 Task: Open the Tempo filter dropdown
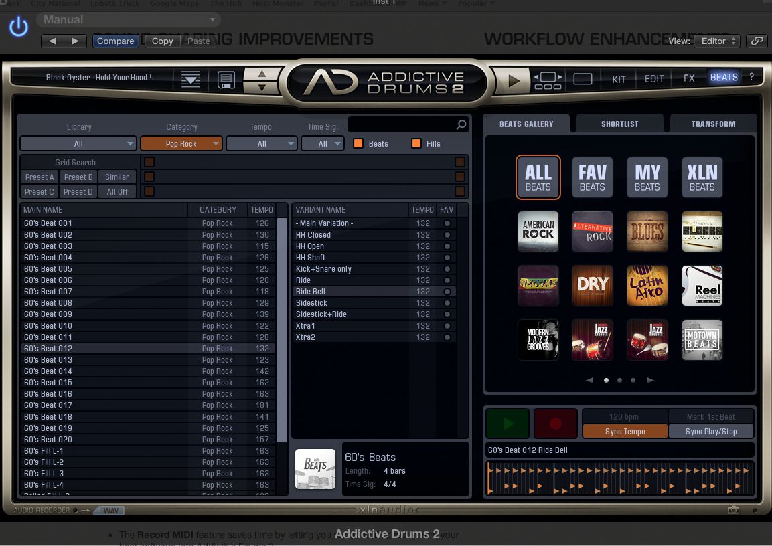tap(261, 144)
